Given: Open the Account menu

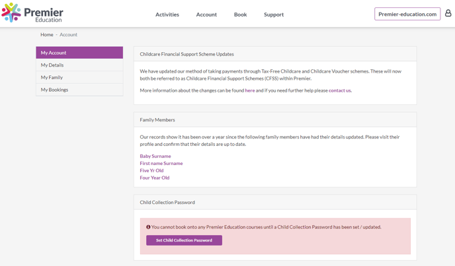Looking at the screenshot, I should click(206, 15).
